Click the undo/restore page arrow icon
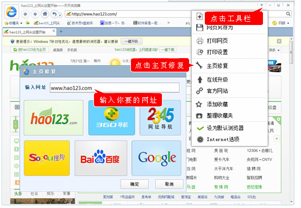The height and width of the screenshot is (208, 301). point(54,14)
